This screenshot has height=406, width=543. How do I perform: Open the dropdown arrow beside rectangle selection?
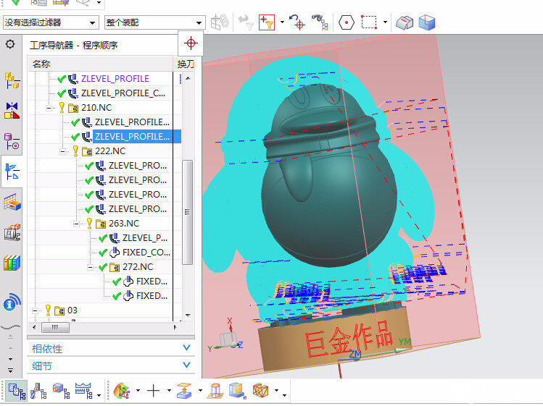(385, 22)
